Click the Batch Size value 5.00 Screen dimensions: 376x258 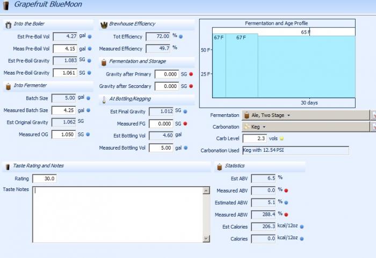[64, 98]
